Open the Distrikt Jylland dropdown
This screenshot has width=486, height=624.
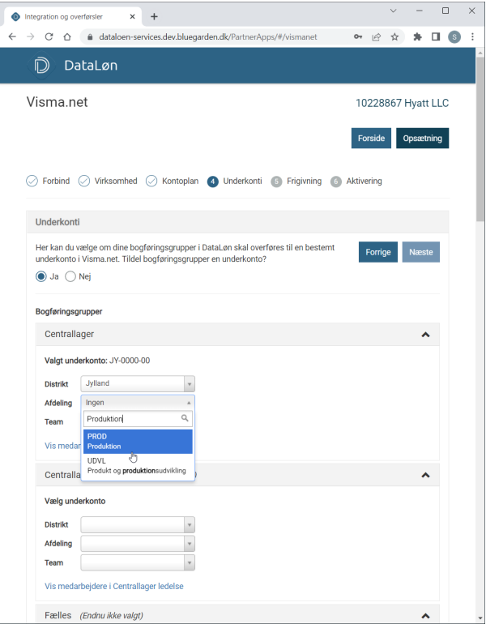tap(138, 383)
